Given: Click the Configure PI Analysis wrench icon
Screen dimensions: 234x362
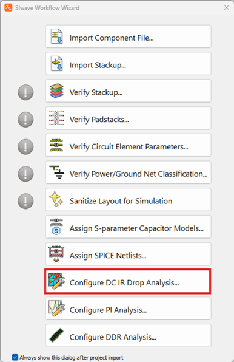Looking at the screenshot, I should coord(56,309).
